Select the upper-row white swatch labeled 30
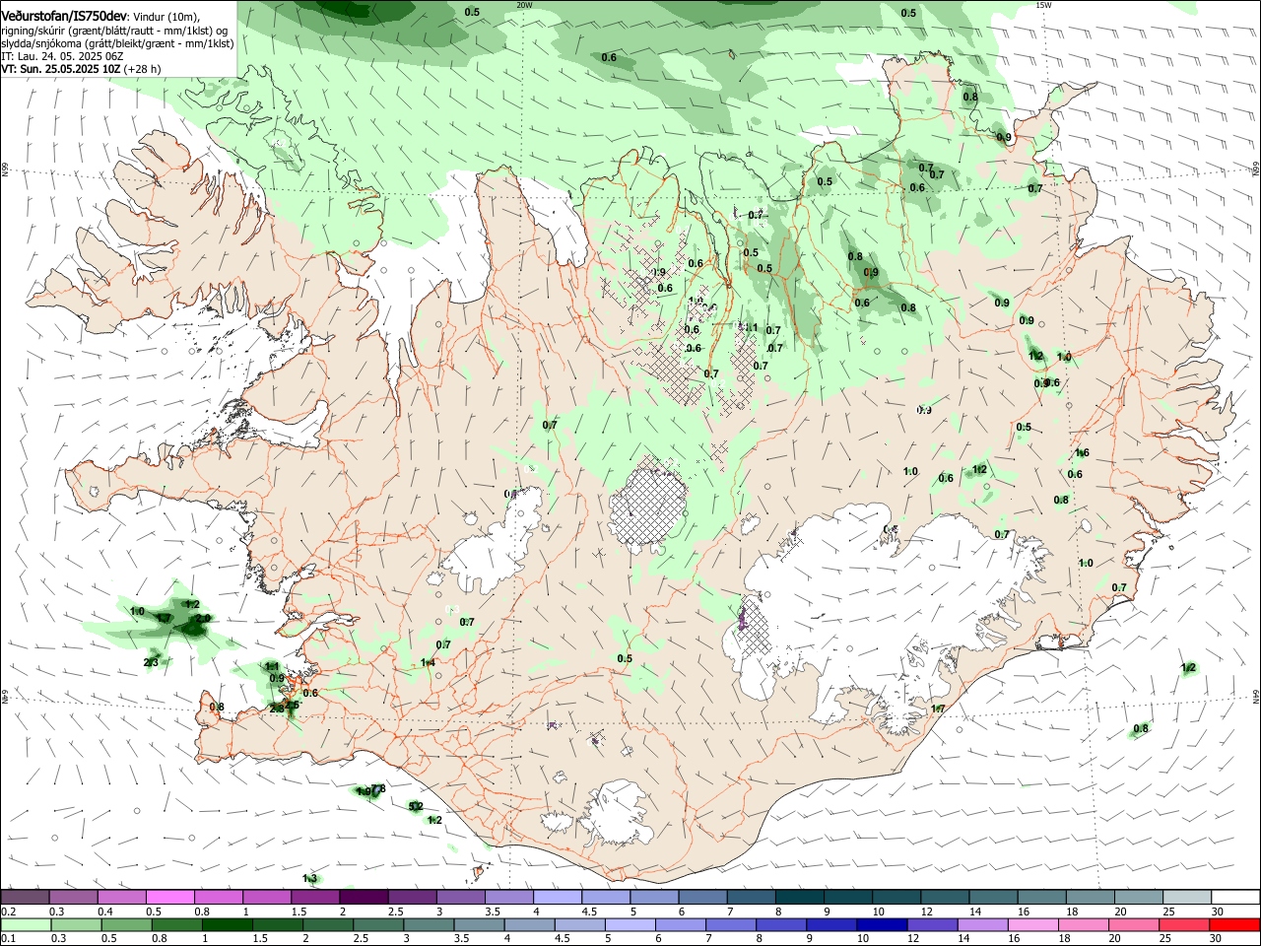Screen dimensions: 1261x946 coord(1235,898)
